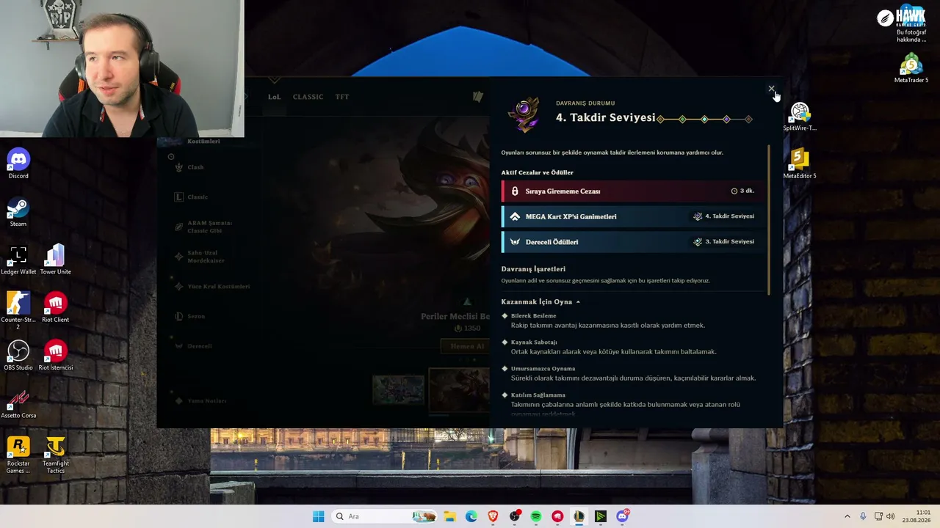Select the Dereceli Ödülleri reward row
Screen dimensions: 940x528
632,242
